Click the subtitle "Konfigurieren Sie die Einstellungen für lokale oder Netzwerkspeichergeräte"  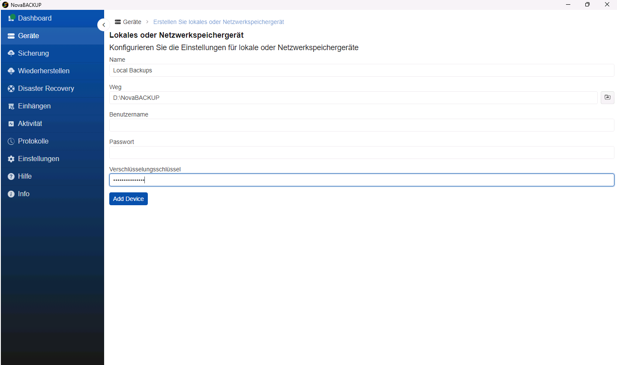234,48
